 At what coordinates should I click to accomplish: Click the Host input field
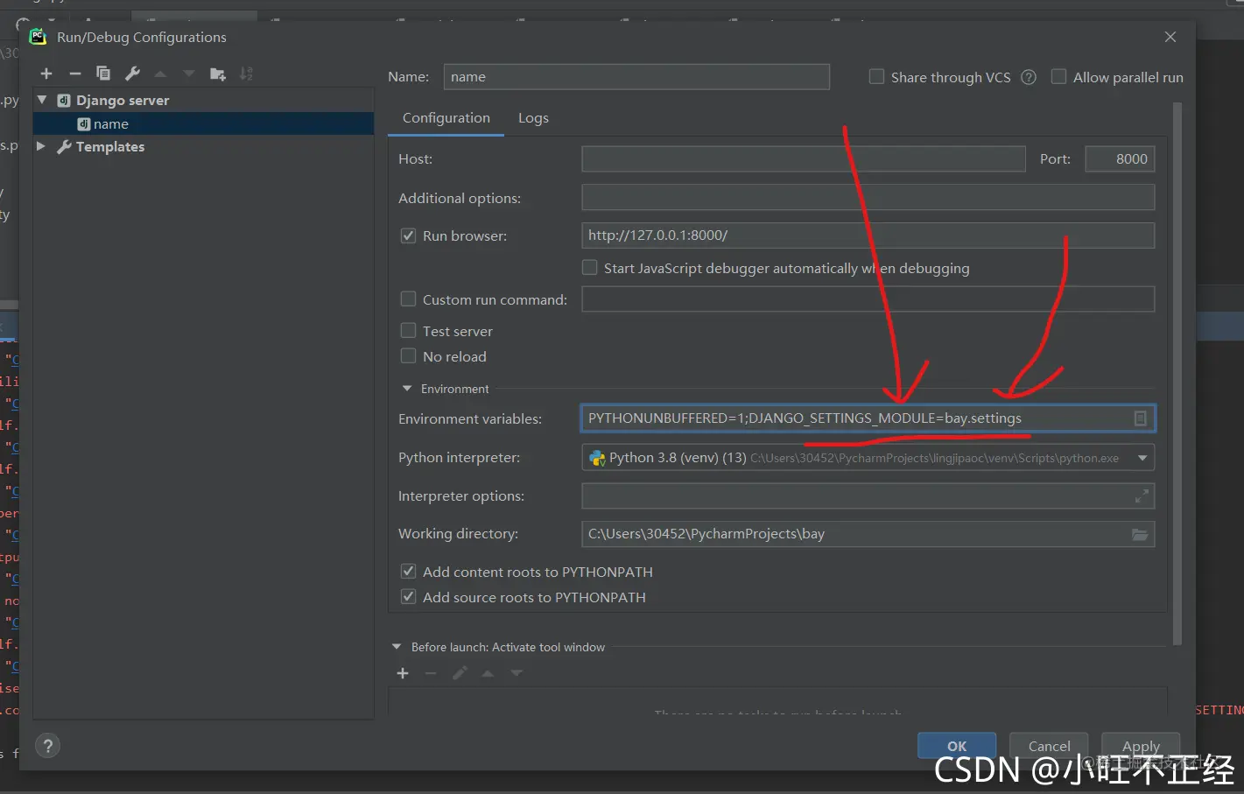click(804, 159)
